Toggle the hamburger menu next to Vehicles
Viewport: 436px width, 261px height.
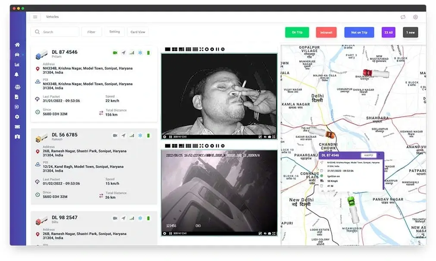(x=35, y=17)
